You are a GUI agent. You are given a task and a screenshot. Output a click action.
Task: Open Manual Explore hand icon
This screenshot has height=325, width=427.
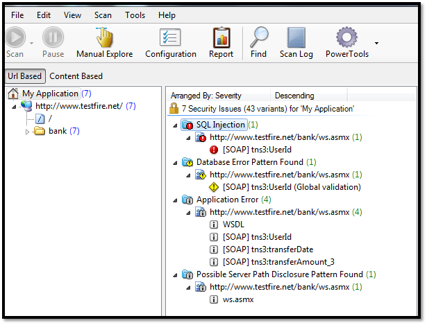[x=104, y=37]
